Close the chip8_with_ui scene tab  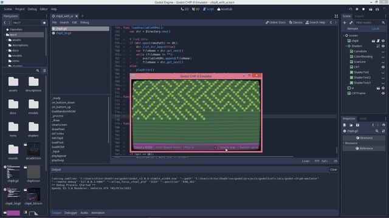coord(77,16)
